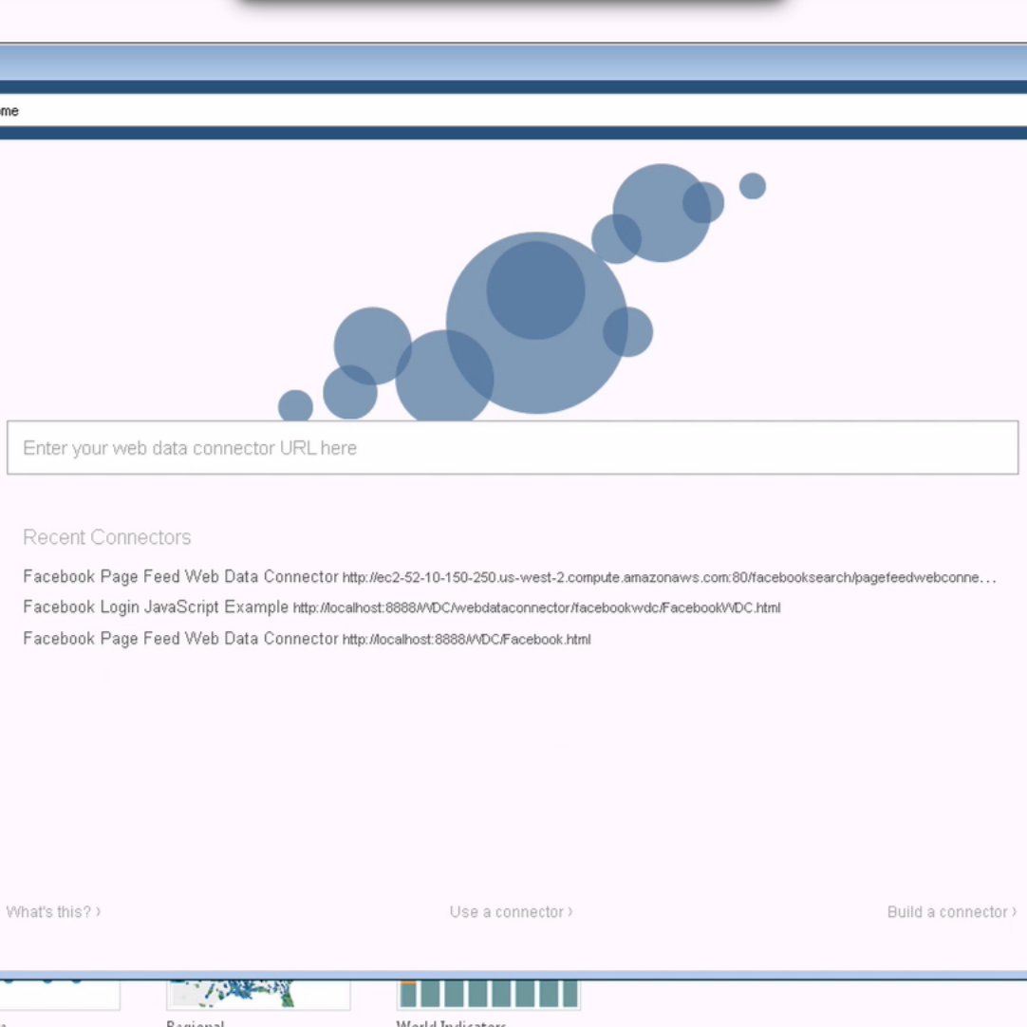Open the localhost Facebook Page Feed Web Data Connector

pos(180,639)
